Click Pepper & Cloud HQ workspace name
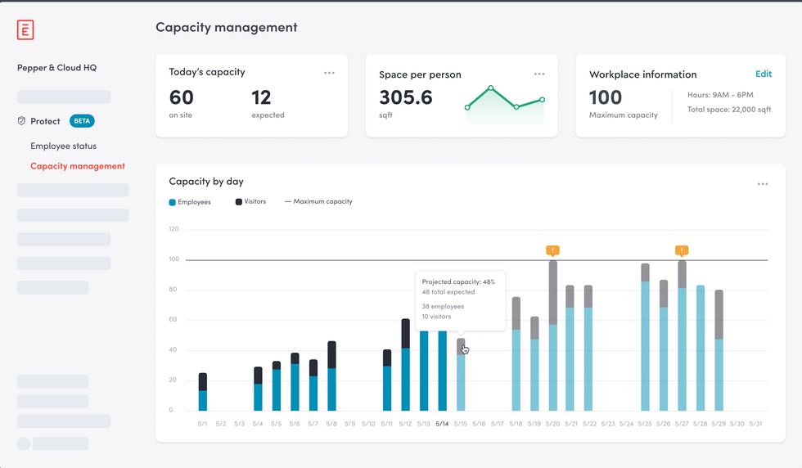 point(56,68)
